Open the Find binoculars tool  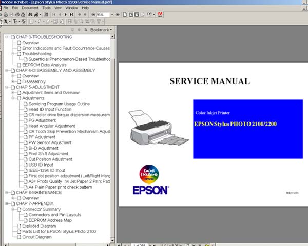(x=30, y=15)
